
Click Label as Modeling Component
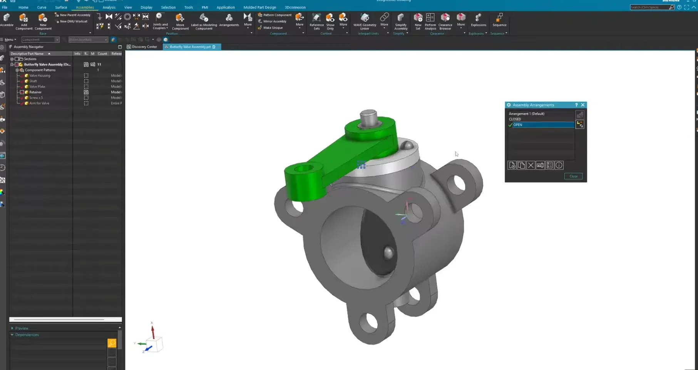(204, 22)
